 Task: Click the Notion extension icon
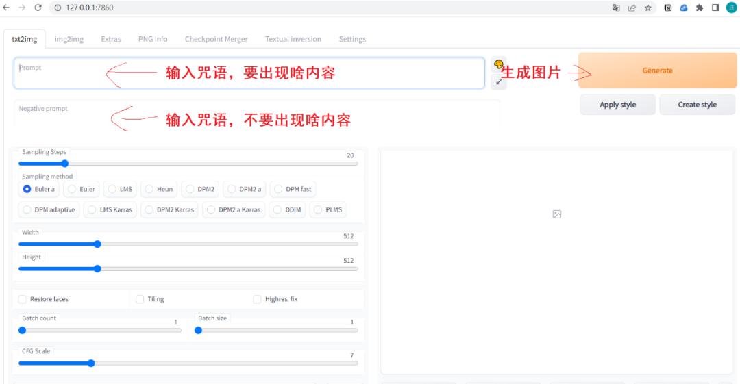(x=667, y=8)
